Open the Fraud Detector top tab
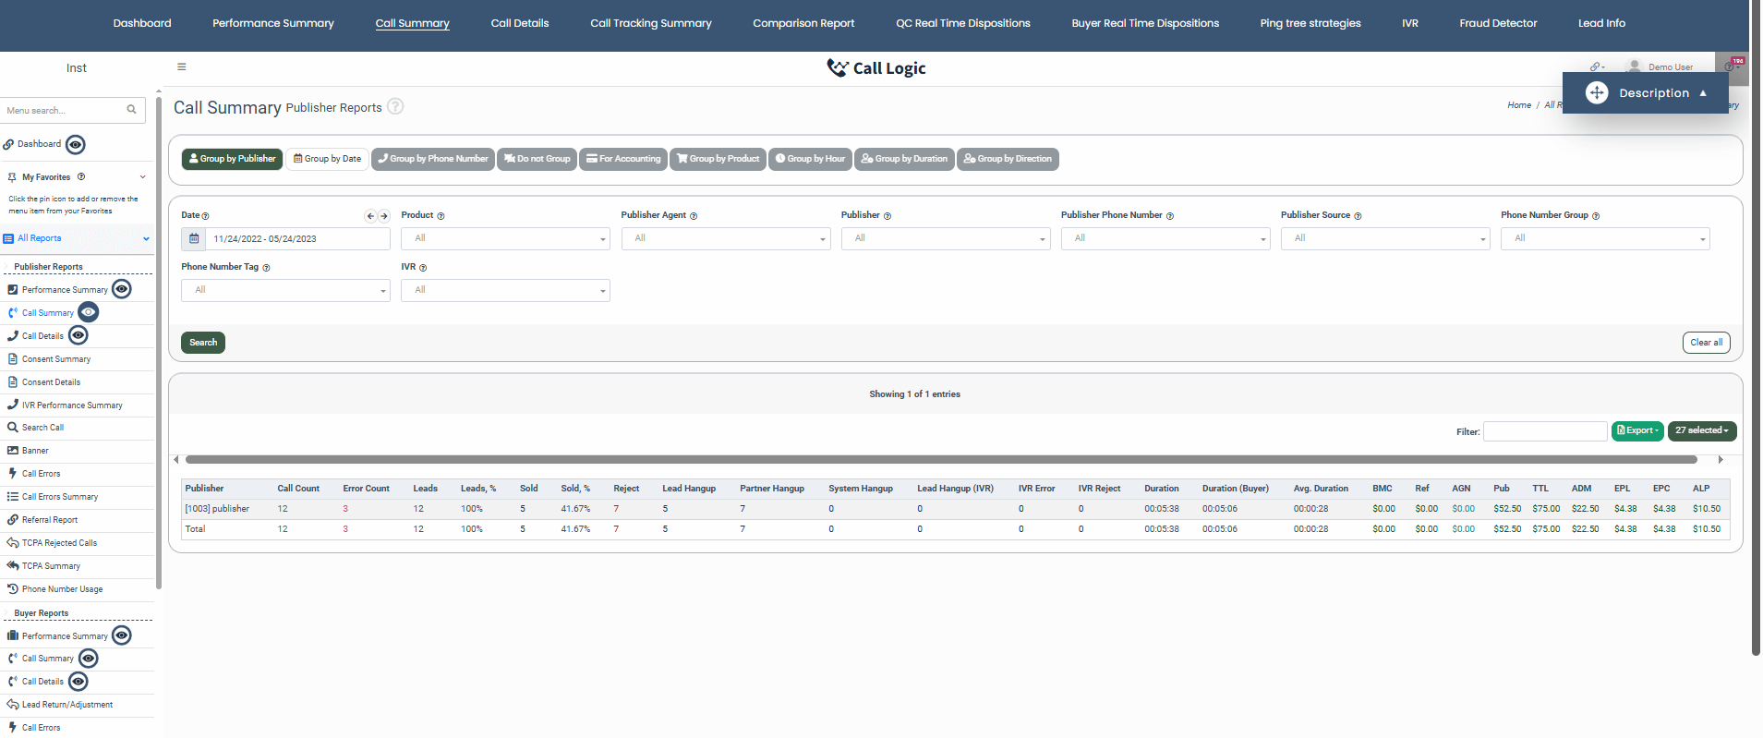Viewport: 1763px width, 738px height. click(x=1498, y=23)
